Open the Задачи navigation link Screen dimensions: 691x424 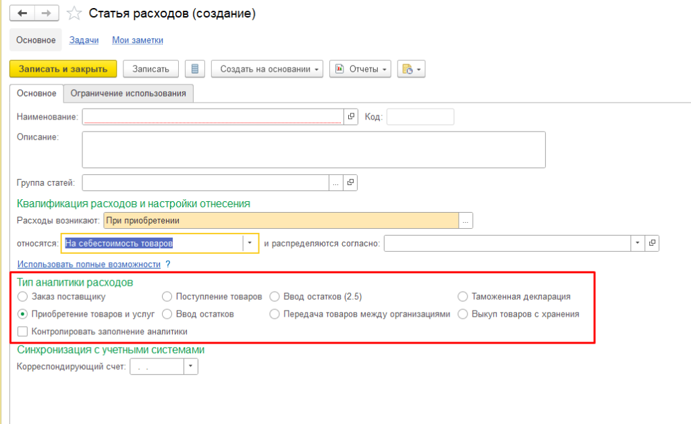[x=84, y=40]
